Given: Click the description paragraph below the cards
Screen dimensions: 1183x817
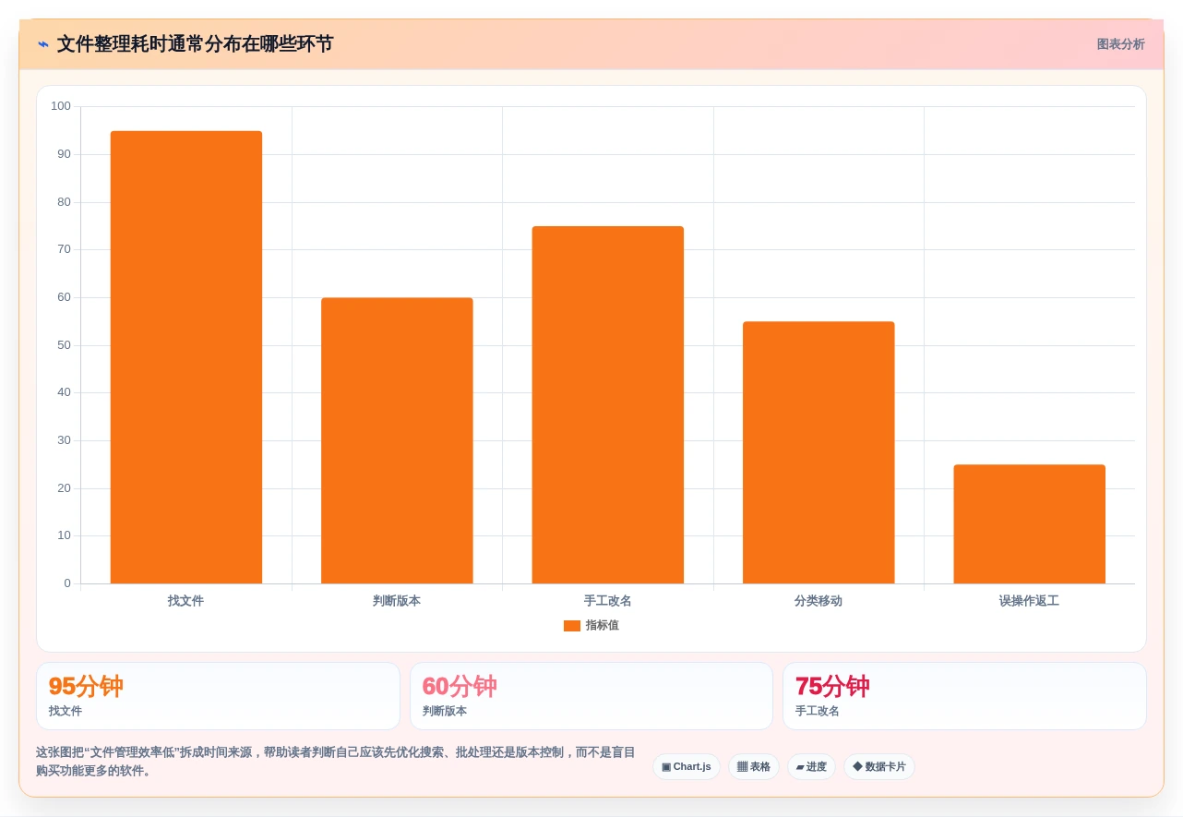Looking at the screenshot, I should (x=336, y=762).
